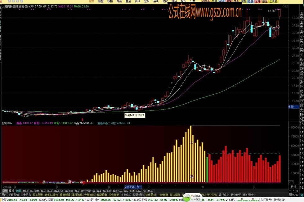Open the OBV indicator tab
Image resolution: width=304 pixels, height=202 pixels.
pos(71,191)
